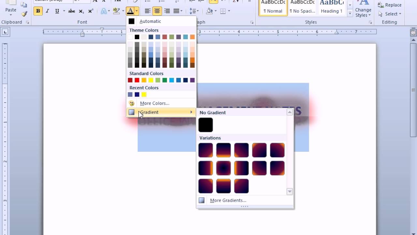Toggle the ruler view button

413,32
